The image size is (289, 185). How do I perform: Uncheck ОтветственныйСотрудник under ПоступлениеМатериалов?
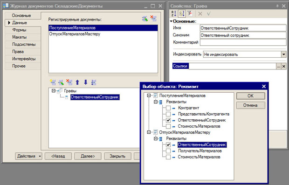168,120
